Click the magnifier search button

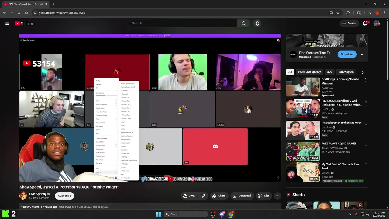[244, 23]
